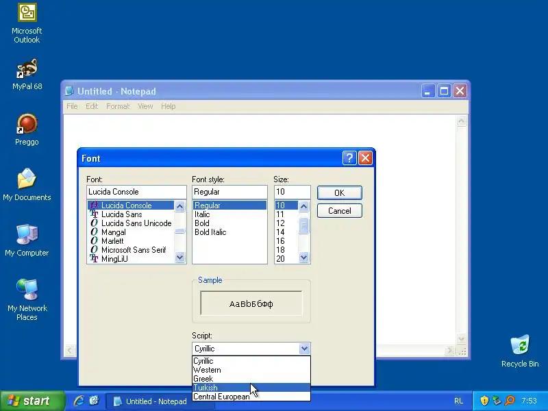Choose Bold font style
Image resolution: width=548 pixels, height=411 pixels.
[x=229, y=223]
